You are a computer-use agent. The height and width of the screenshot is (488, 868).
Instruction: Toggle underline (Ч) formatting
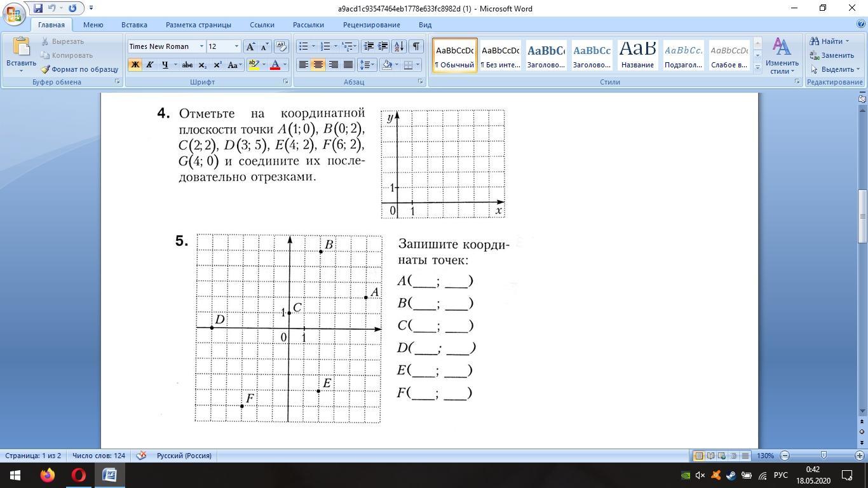pos(165,65)
